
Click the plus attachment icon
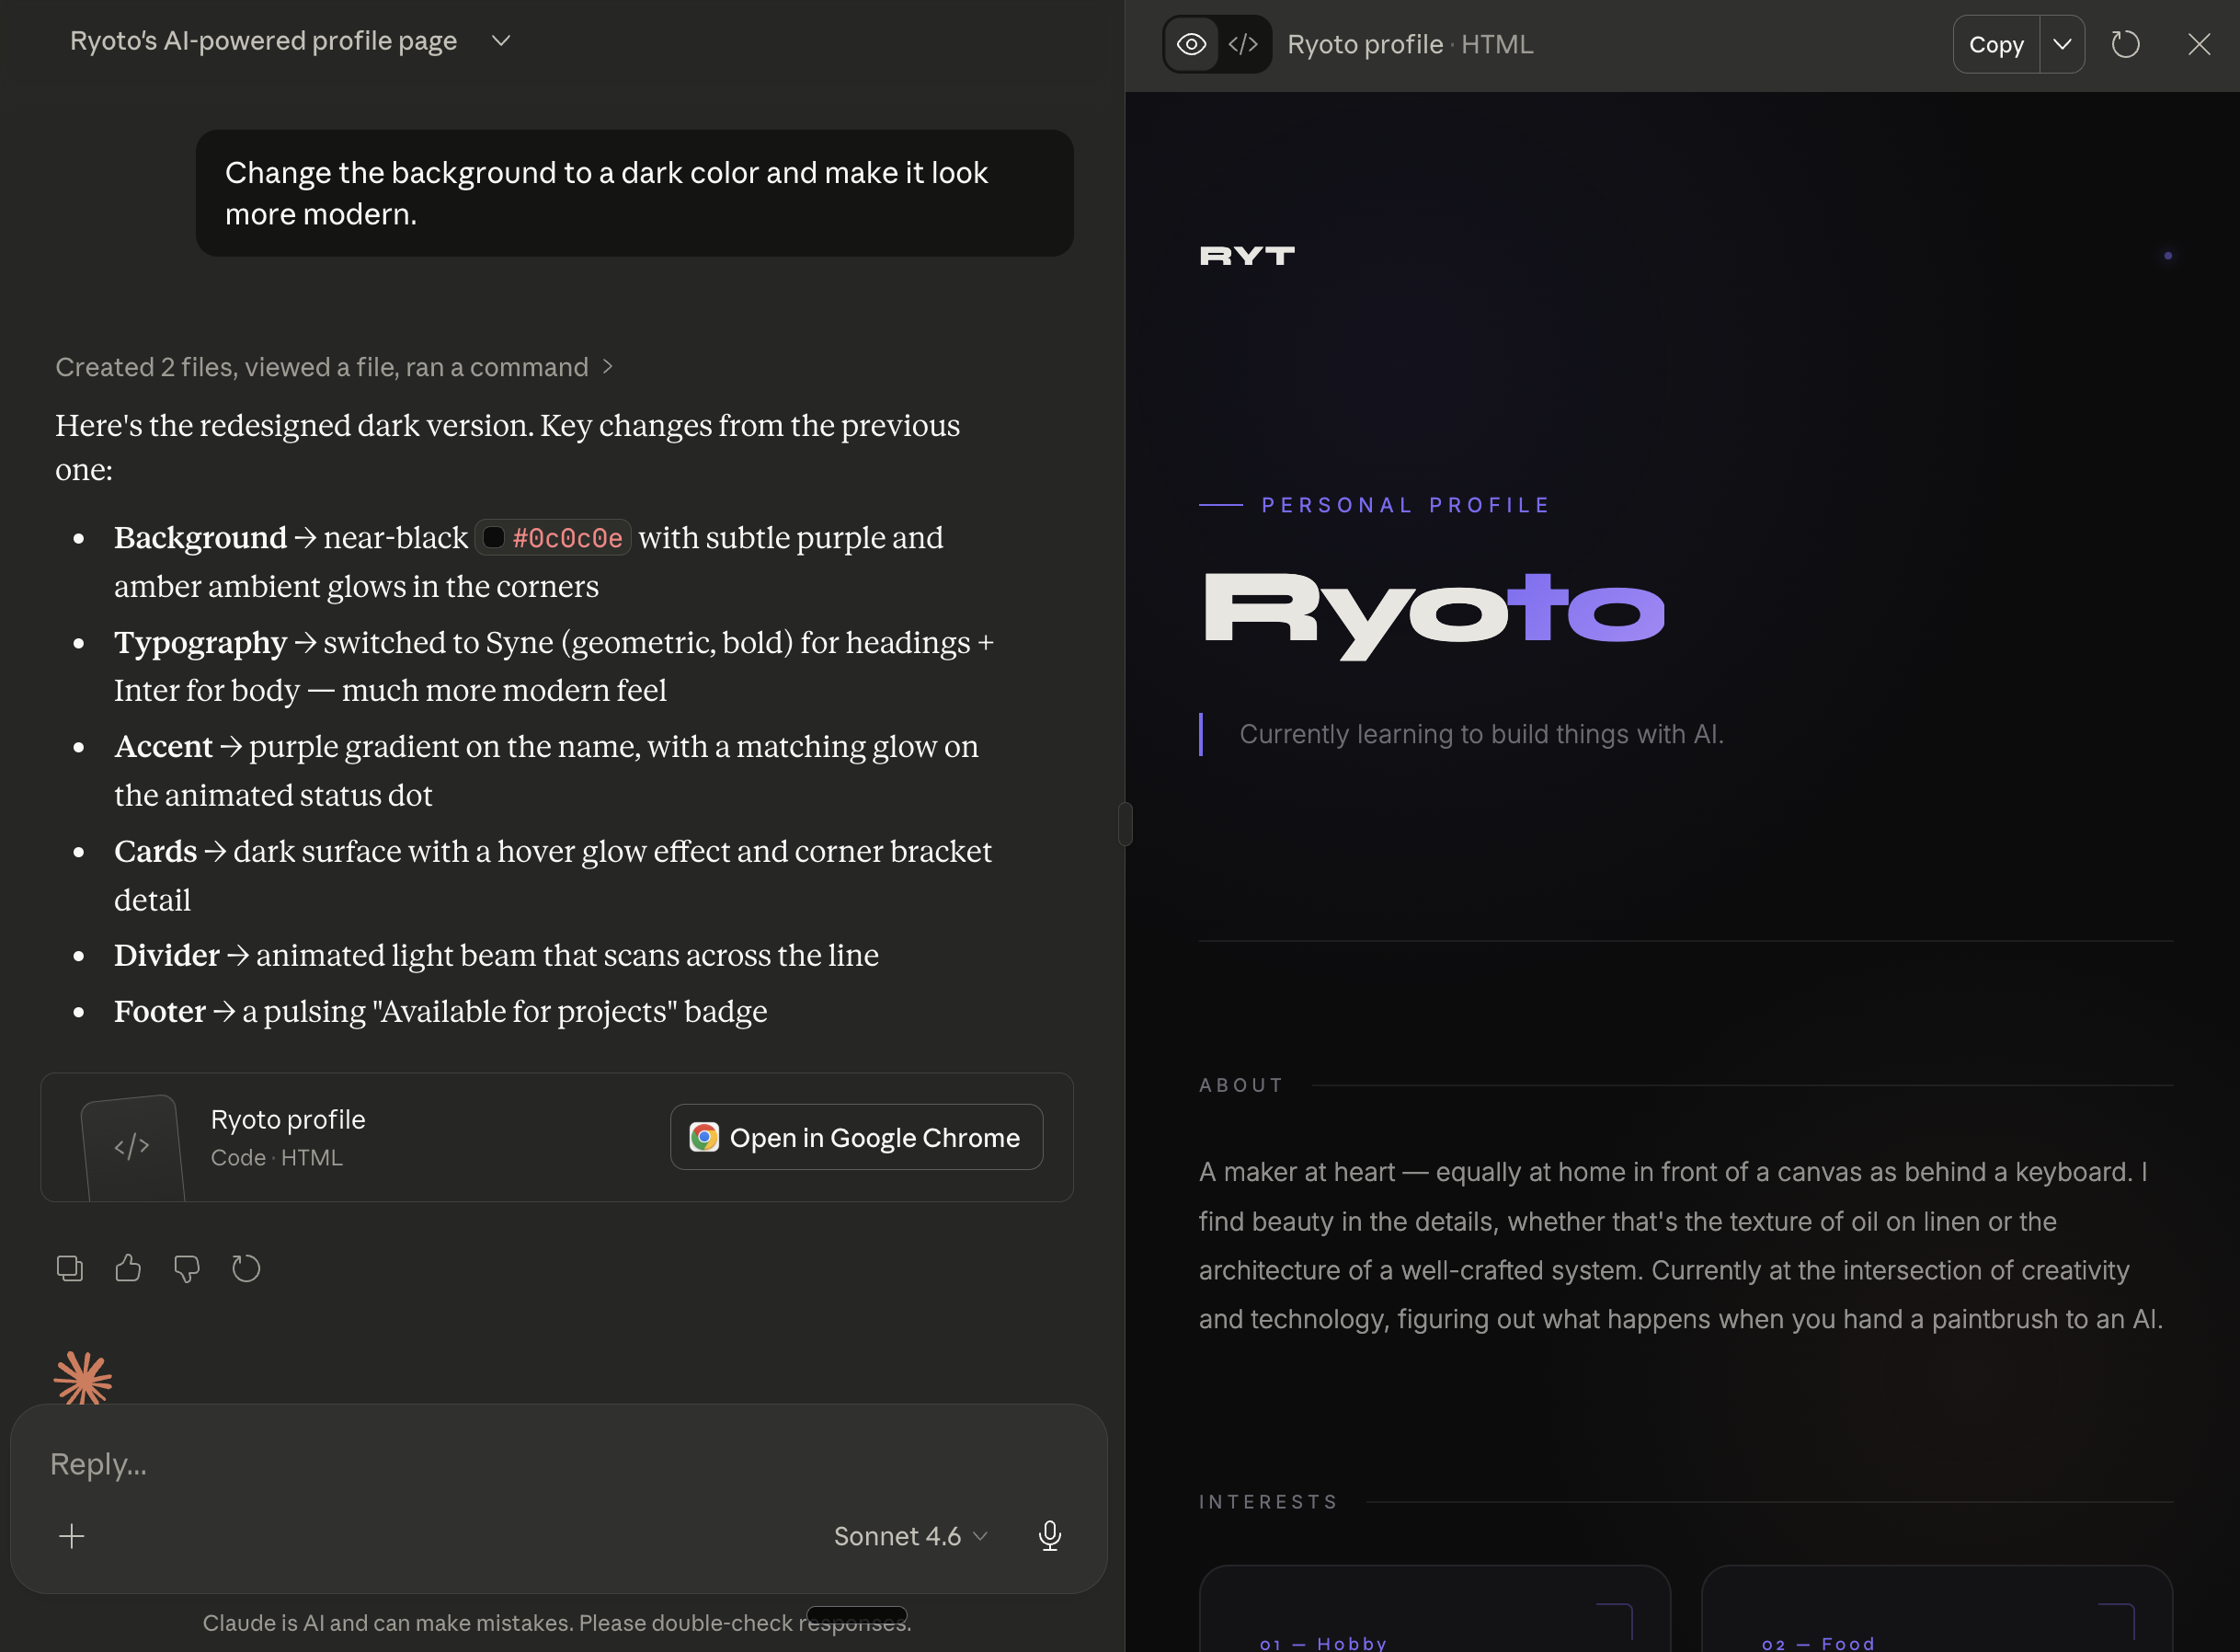pyautogui.click(x=72, y=1535)
